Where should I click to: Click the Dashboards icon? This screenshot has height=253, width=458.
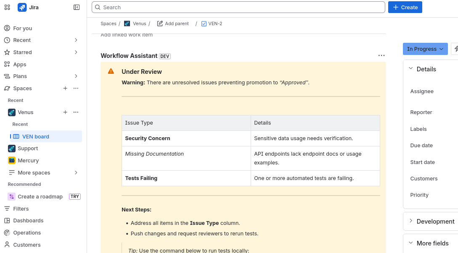7,221
